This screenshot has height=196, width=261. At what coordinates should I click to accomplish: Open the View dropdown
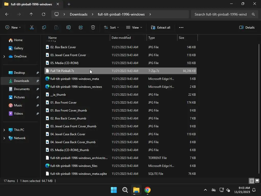click(134, 28)
